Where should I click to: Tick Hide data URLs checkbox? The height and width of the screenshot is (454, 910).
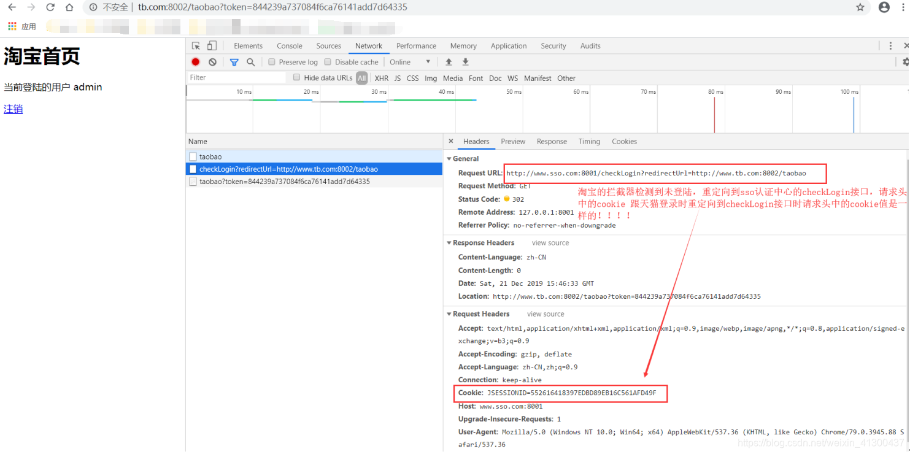coord(297,77)
